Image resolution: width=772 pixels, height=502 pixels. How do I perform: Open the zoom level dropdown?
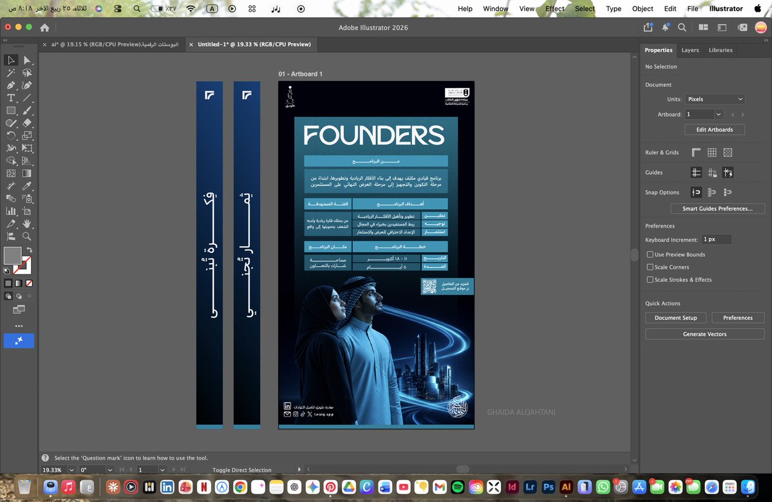[x=71, y=470]
